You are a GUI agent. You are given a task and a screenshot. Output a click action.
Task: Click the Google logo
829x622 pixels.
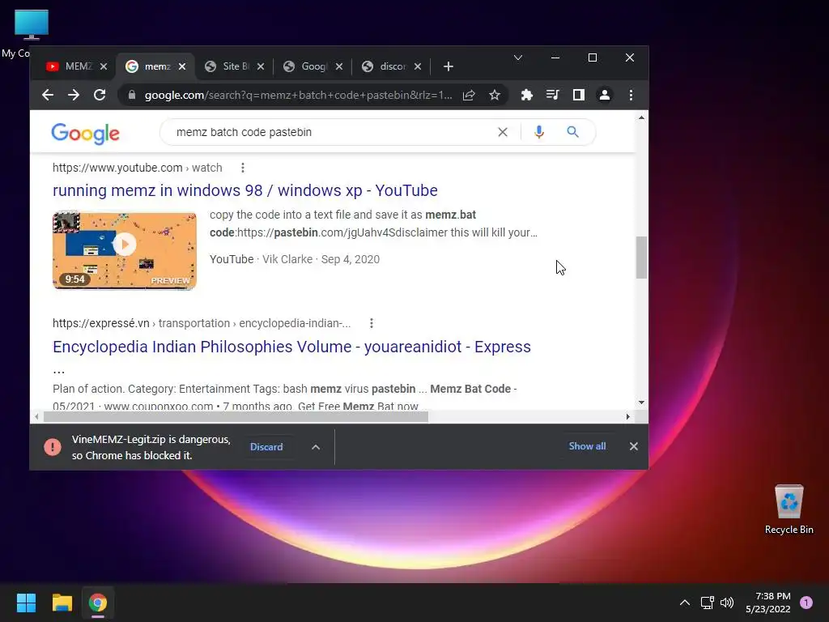pyautogui.click(x=86, y=134)
